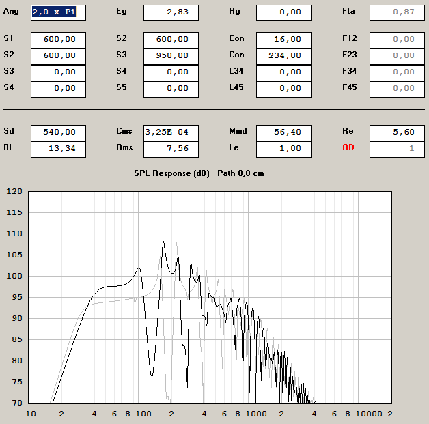This screenshot has height=424, width=429.
Task: Click the Eg label text
Action: pyautogui.click(x=122, y=12)
